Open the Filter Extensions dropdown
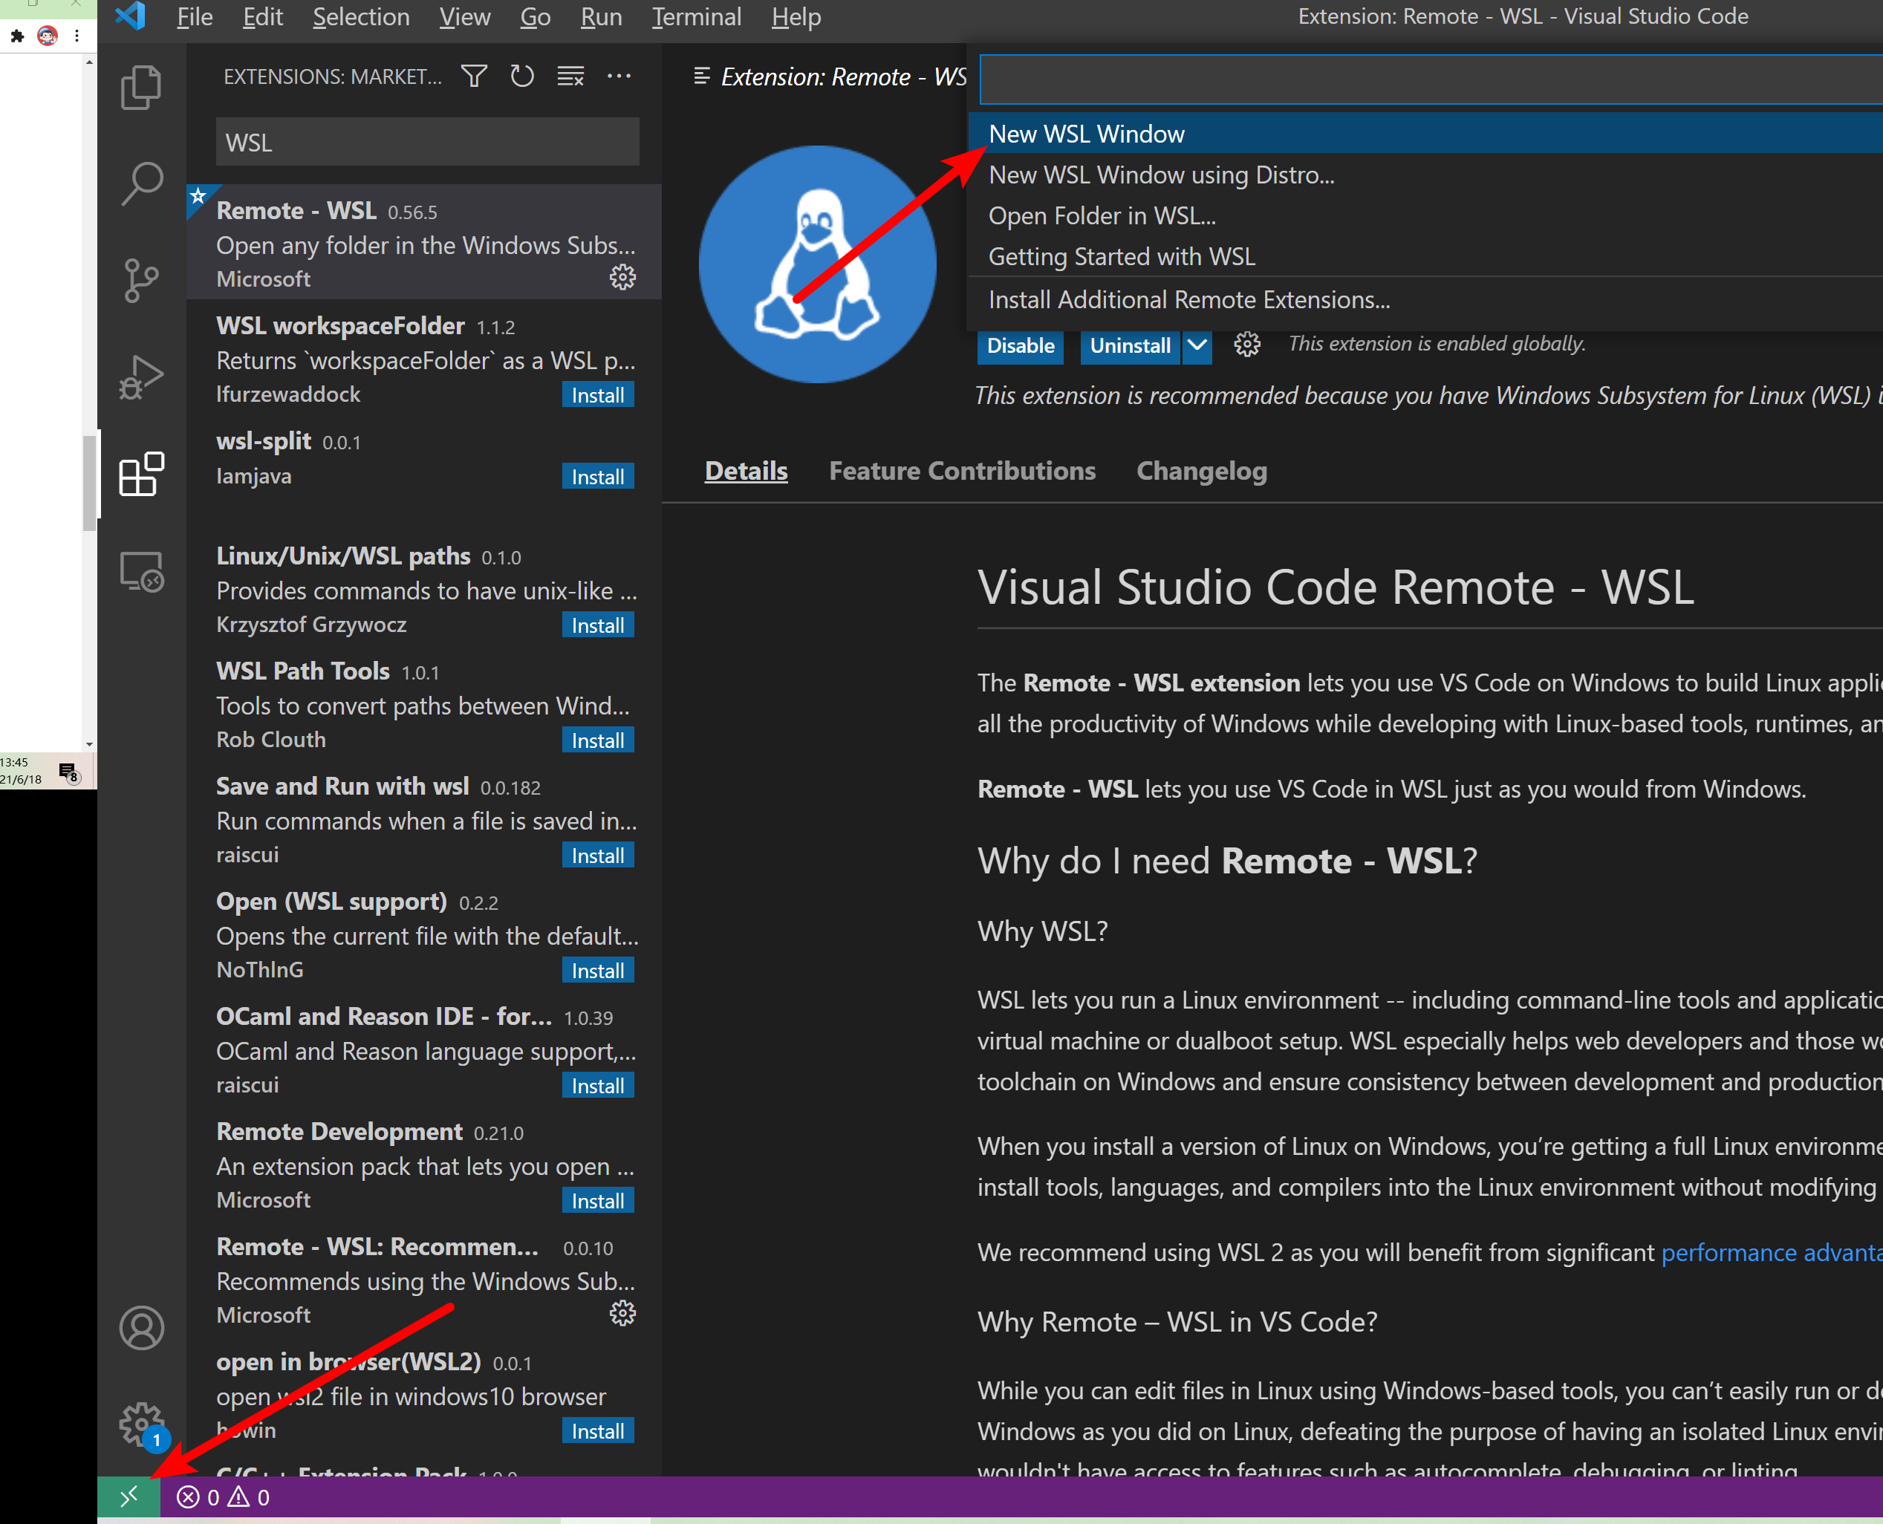This screenshot has width=1883, height=1524. tap(473, 76)
